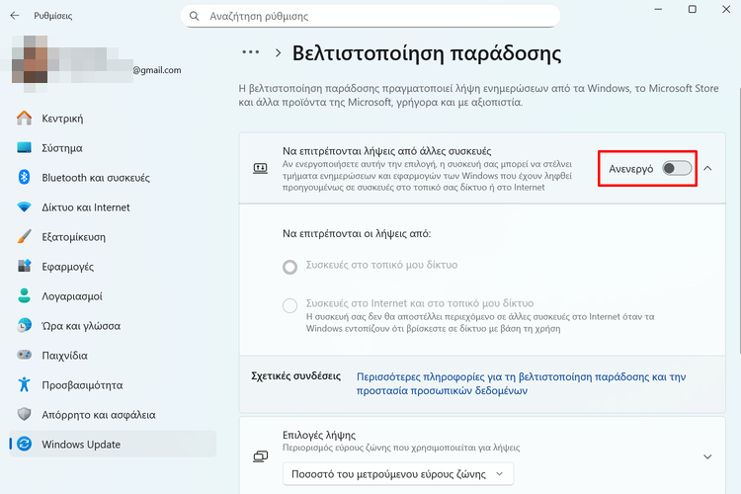The image size is (741, 494).
Task: Open Απόρρητο και ασφάλεια settings
Action: (x=98, y=415)
